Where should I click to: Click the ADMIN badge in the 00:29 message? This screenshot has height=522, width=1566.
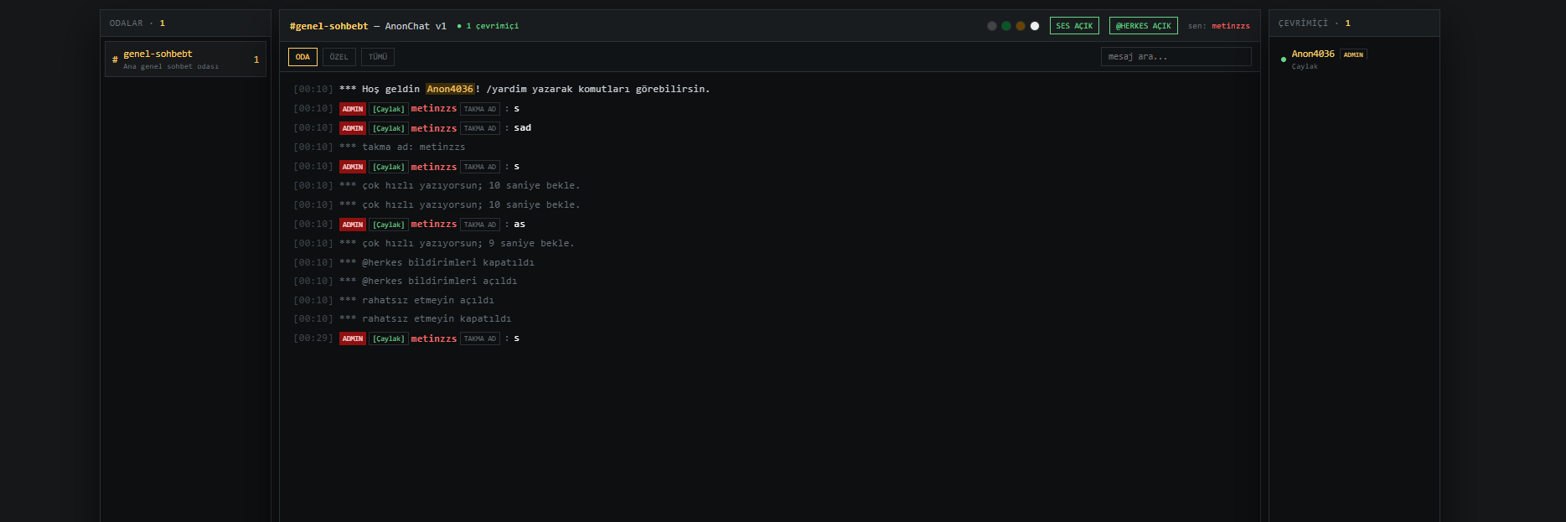[x=353, y=339]
